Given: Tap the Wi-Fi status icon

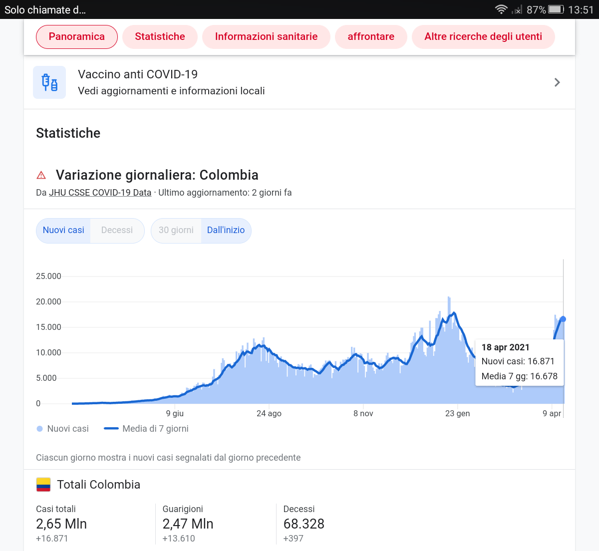Looking at the screenshot, I should pos(501,9).
